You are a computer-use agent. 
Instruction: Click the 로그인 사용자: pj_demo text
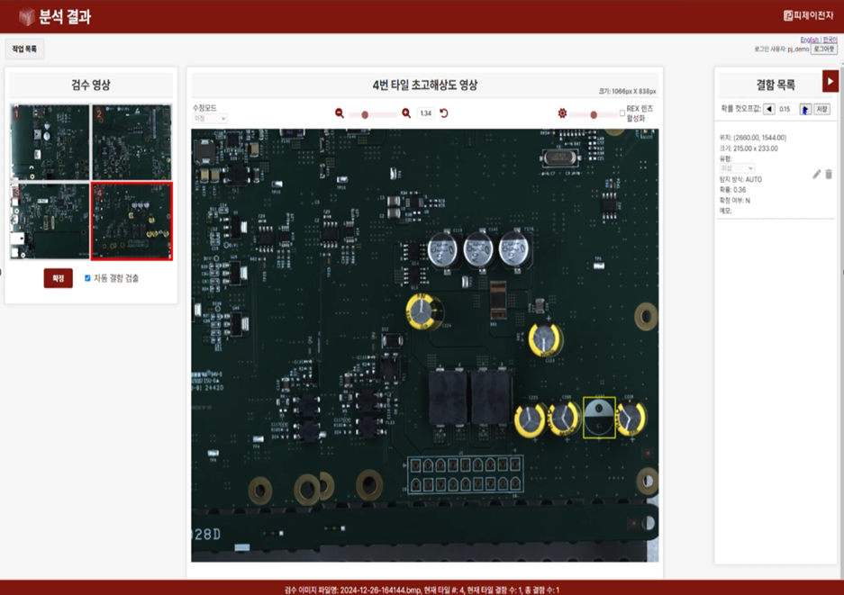[782, 49]
